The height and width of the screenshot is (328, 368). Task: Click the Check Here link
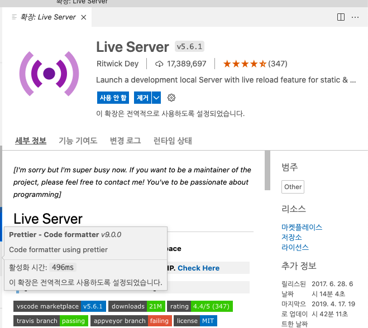tap(199, 268)
